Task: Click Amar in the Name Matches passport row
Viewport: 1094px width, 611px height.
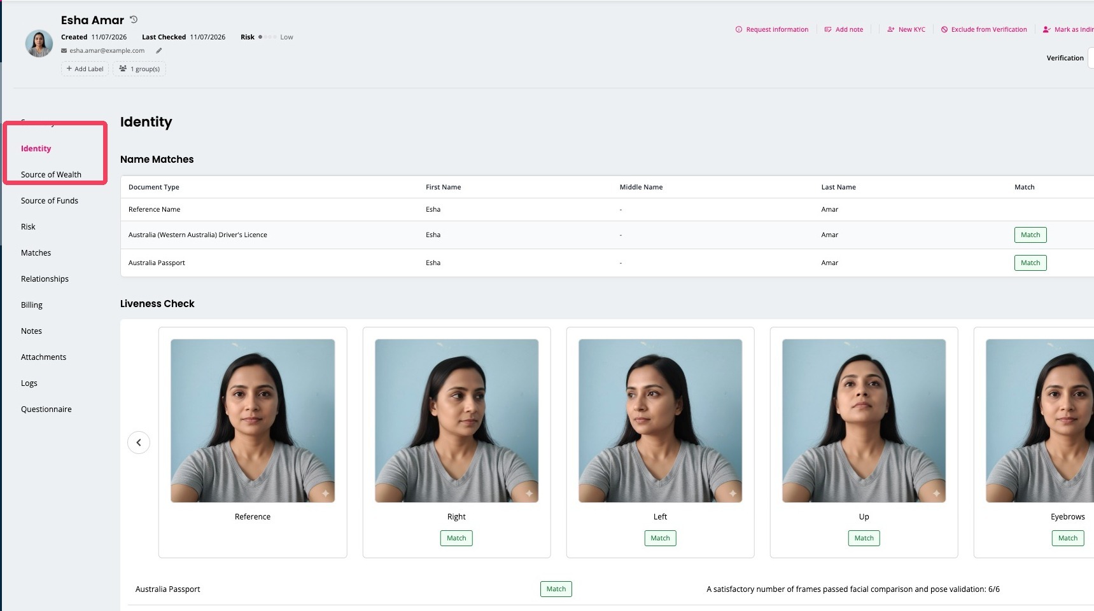Action: [830, 263]
